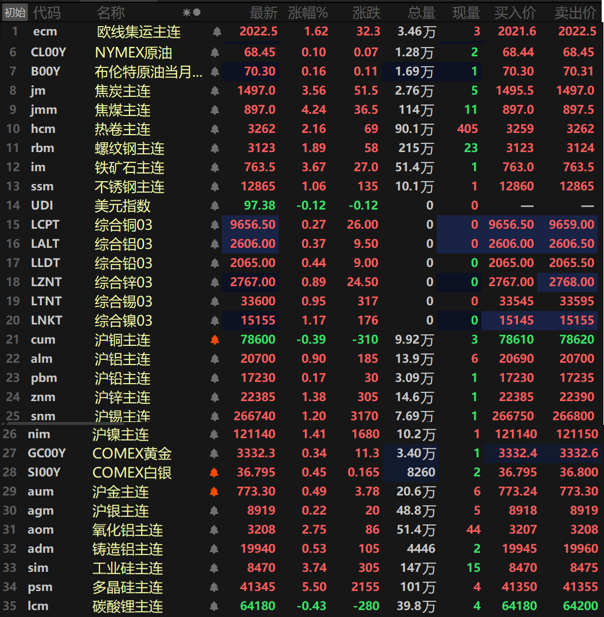Image resolution: width=604 pixels, height=617 pixels.
Task: Select the 工业硅主连 name
Action: pos(128,568)
